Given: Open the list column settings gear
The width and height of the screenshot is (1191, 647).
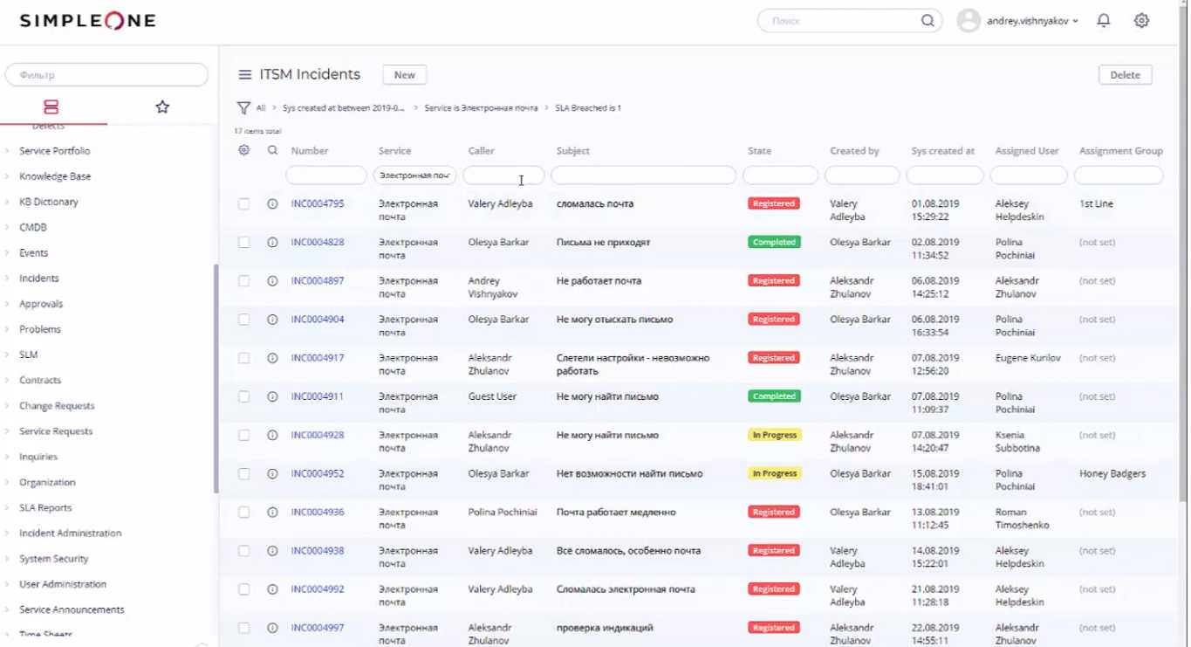Looking at the screenshot, I should click(x=243, y=150).
